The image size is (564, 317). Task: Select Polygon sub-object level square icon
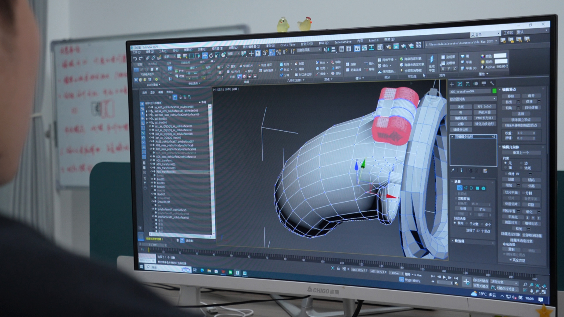pos(477,188)
